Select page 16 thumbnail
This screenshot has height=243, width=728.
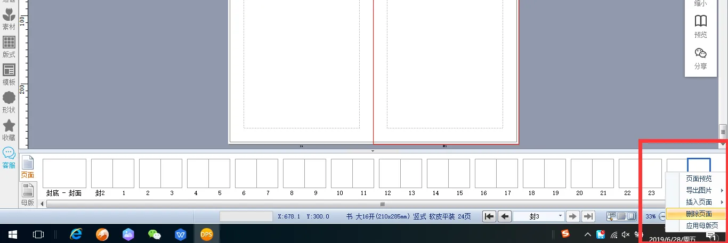pos(486,173)
